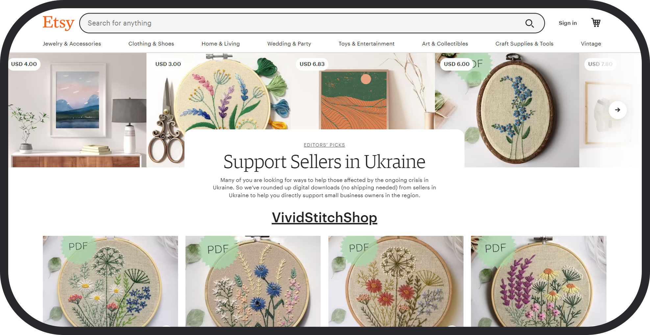Screen dimensions: 650x335
Task: Open Art & Collectibles category
Action: (445, 44)
